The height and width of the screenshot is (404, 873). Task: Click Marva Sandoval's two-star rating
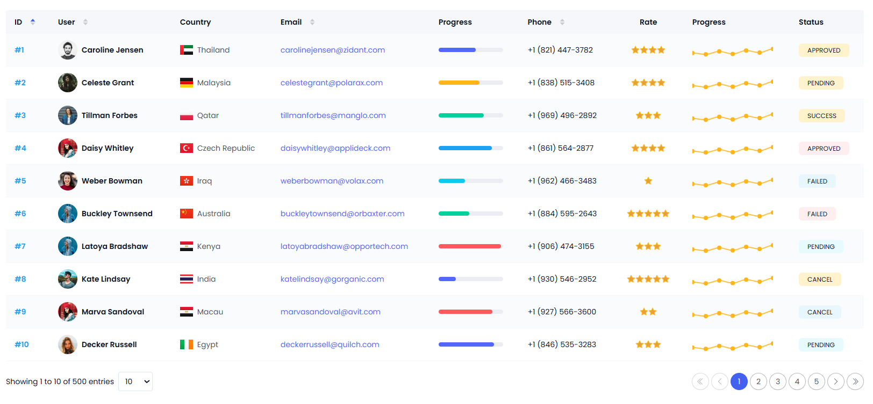tap(648, 312)
